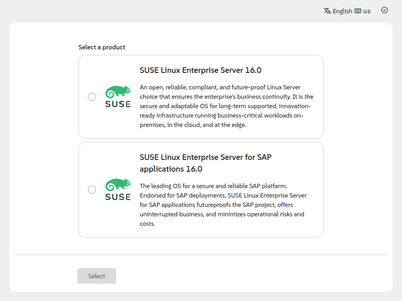Click SUSE logo in the SAP applications card
402x301 pixels.
click(x=118, y=190)
